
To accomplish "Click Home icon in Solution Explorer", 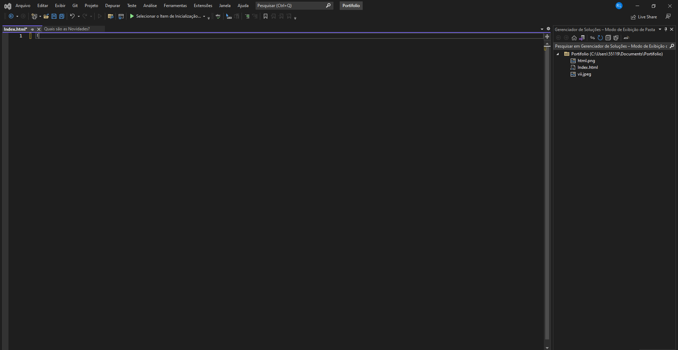I will tap(574, 38).
